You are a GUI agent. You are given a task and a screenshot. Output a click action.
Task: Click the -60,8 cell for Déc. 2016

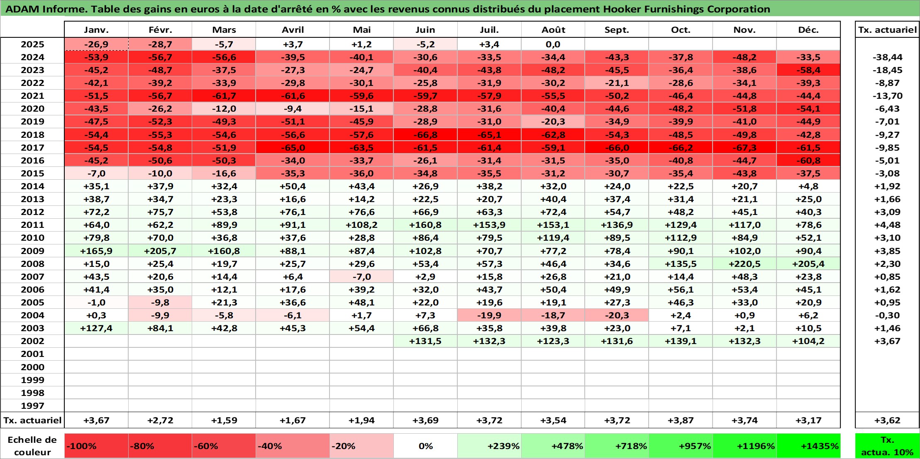pyautogui.click(x=808, y=160)
